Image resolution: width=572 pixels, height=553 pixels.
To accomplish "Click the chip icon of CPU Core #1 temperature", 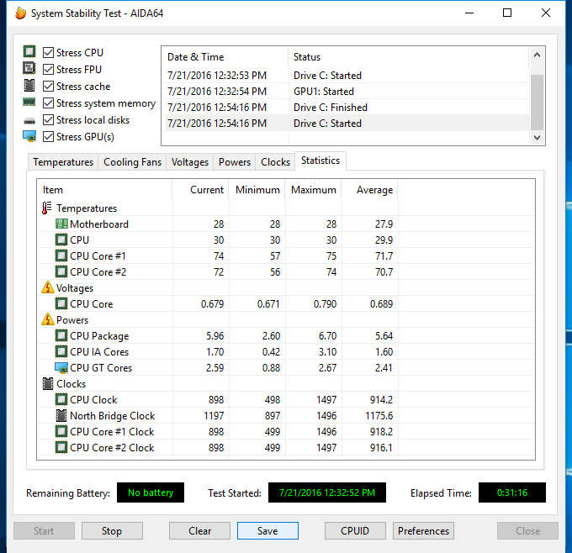I will (x=61, y=255).
